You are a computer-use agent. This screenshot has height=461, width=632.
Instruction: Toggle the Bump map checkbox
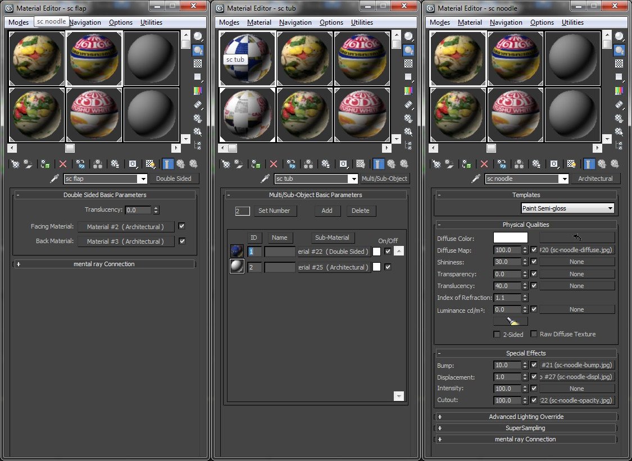(534, 364)
